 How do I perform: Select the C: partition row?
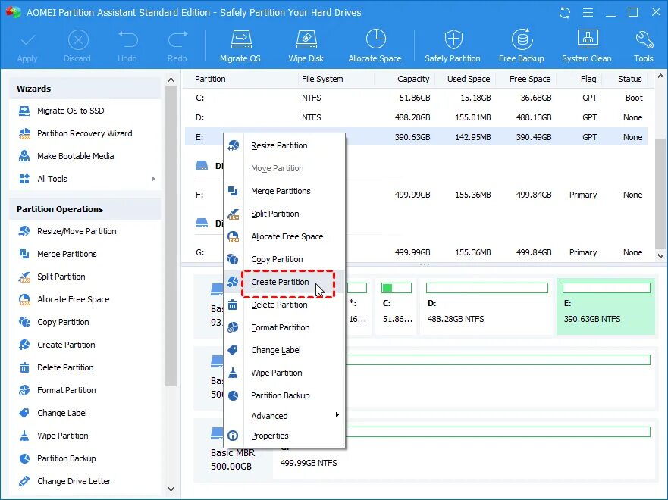[x=416, y=98]
